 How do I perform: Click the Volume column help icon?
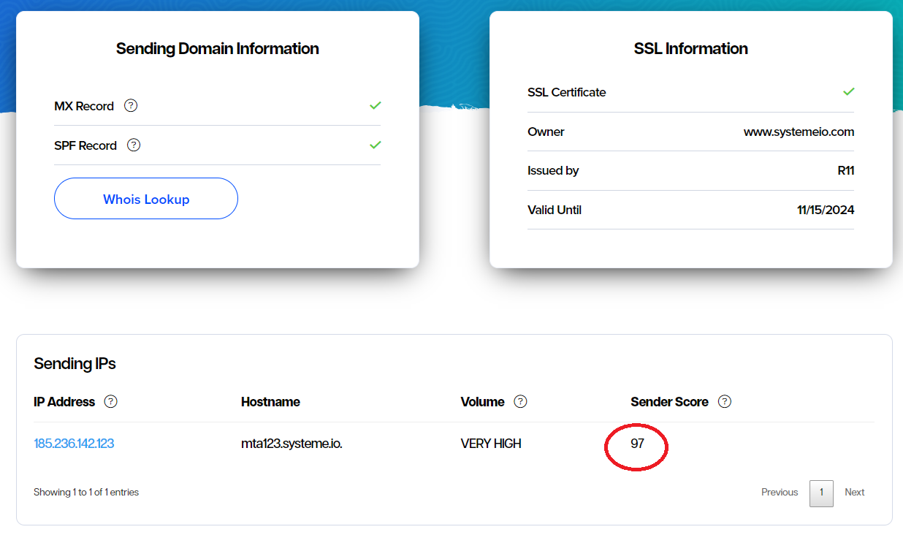point(520,401)
